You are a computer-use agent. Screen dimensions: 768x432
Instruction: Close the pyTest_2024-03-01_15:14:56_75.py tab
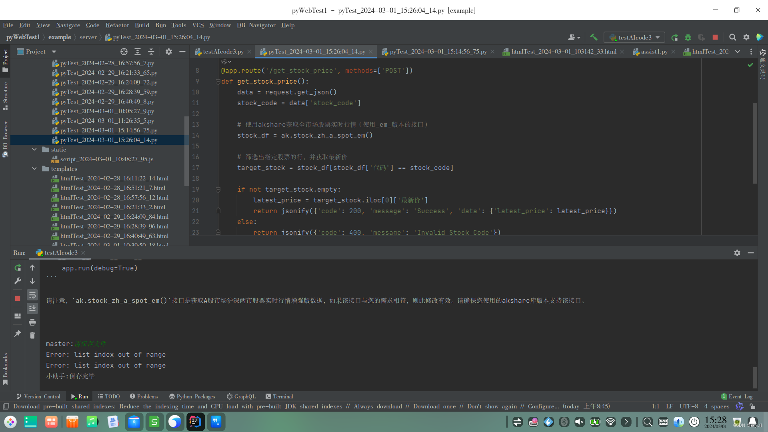click(492, 52)
